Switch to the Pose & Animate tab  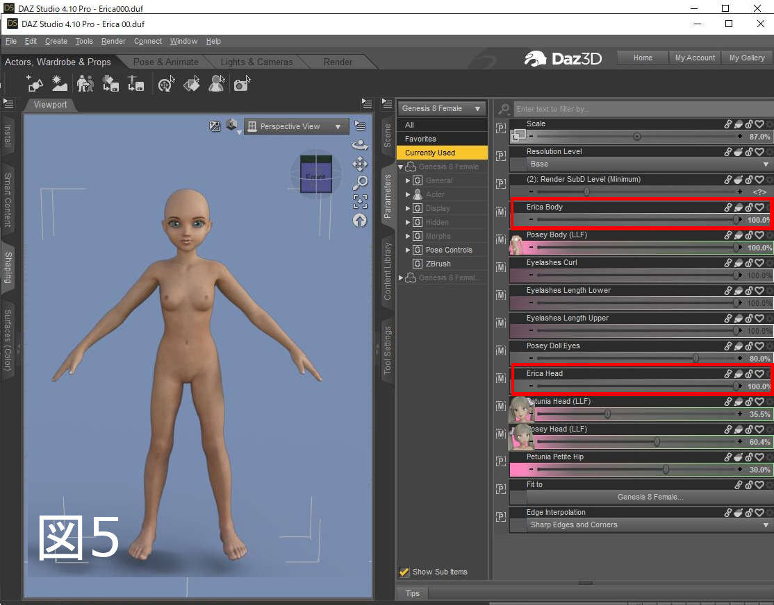[166, 62]
